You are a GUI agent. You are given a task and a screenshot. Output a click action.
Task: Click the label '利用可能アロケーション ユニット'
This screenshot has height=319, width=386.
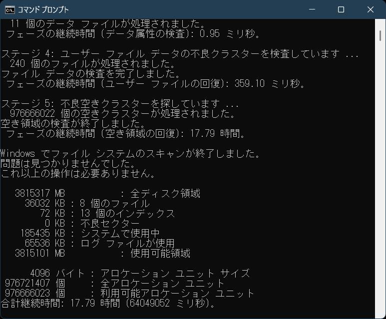coord(177,293)
